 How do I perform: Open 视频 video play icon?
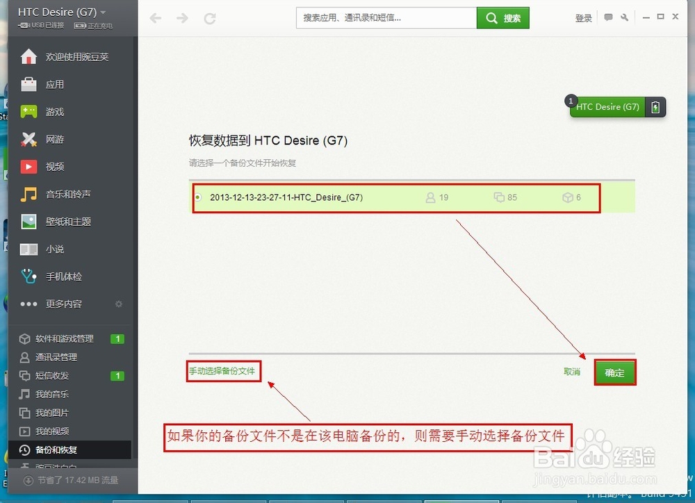point(28,167)
